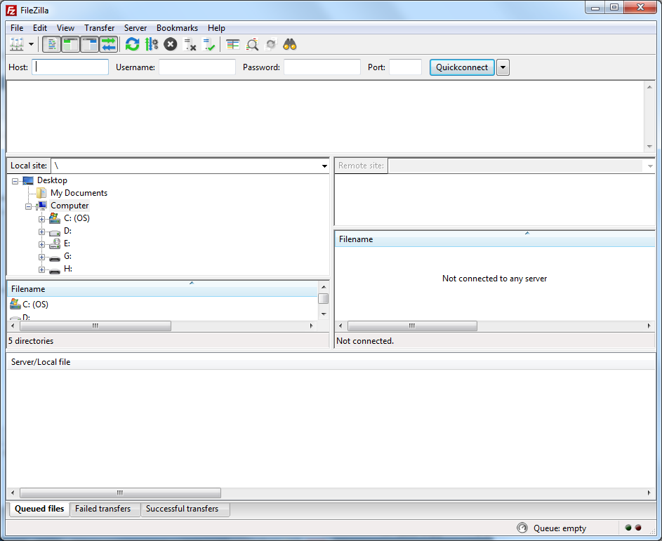Select Computer in the local tree
The image size is (662, 541).
coord(69,206)
